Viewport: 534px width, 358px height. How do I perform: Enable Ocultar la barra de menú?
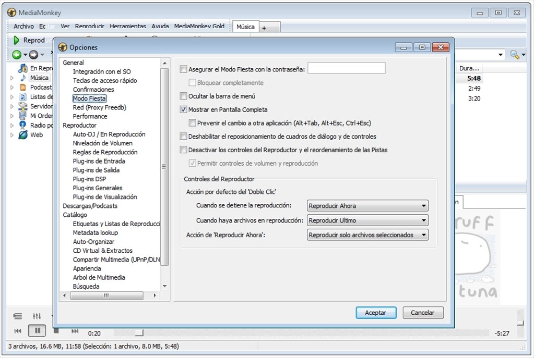(184, 96)
